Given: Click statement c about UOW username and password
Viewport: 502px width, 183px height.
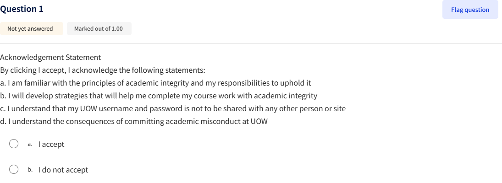Looking at the screenshot, I should point(173,108).
